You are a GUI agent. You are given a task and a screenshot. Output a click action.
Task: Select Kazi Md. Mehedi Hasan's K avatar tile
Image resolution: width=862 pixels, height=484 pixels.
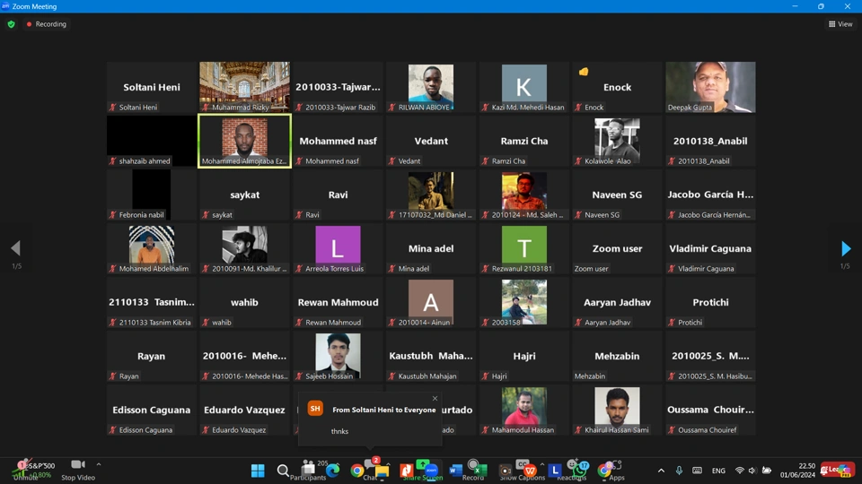pyautogui.click(x=523, y=87)
